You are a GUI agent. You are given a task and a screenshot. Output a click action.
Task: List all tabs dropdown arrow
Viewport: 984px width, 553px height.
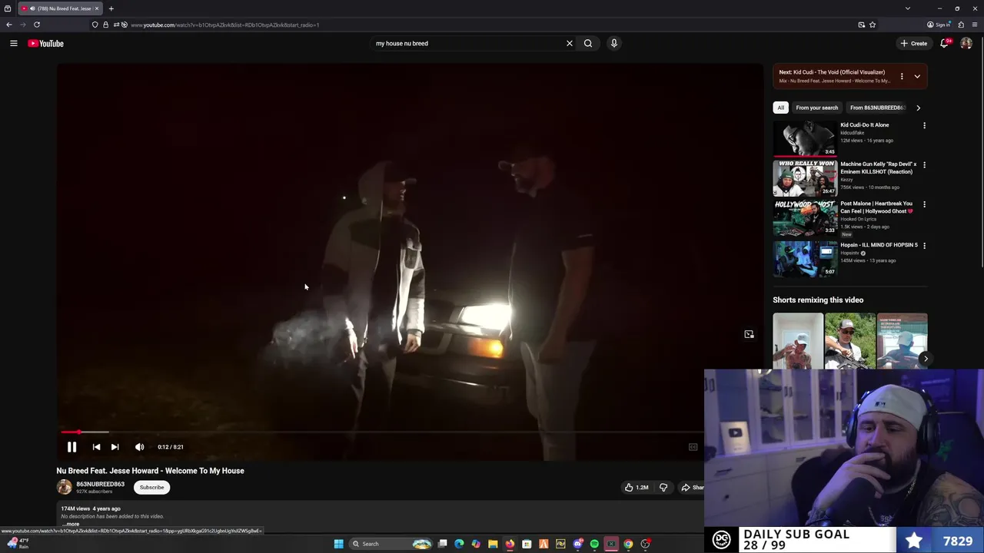tap(908, 8)
